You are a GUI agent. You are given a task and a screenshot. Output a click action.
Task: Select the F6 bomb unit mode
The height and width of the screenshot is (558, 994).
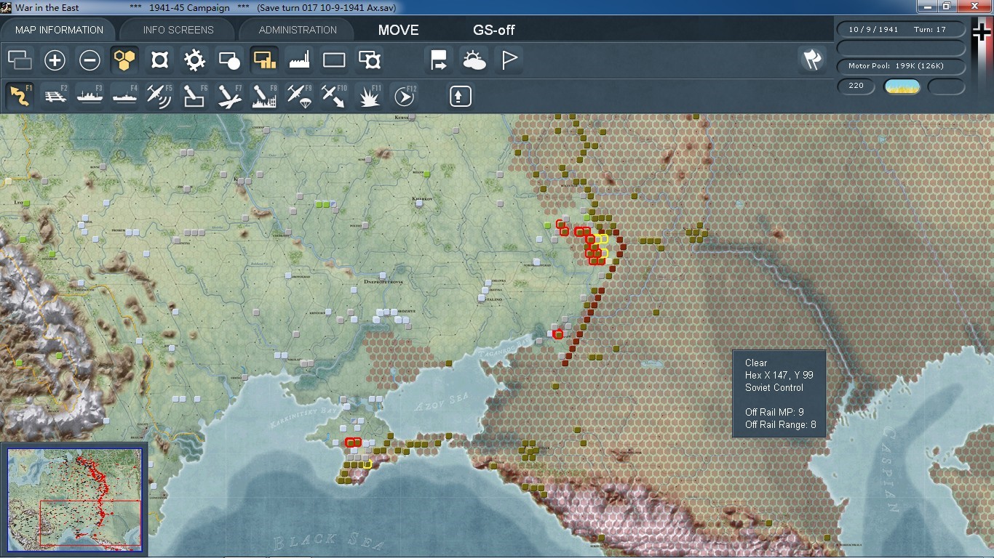194,96
